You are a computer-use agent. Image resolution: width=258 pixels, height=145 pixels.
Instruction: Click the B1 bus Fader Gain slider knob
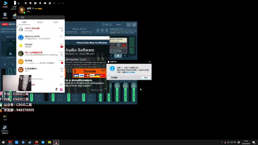click(125, 86)
